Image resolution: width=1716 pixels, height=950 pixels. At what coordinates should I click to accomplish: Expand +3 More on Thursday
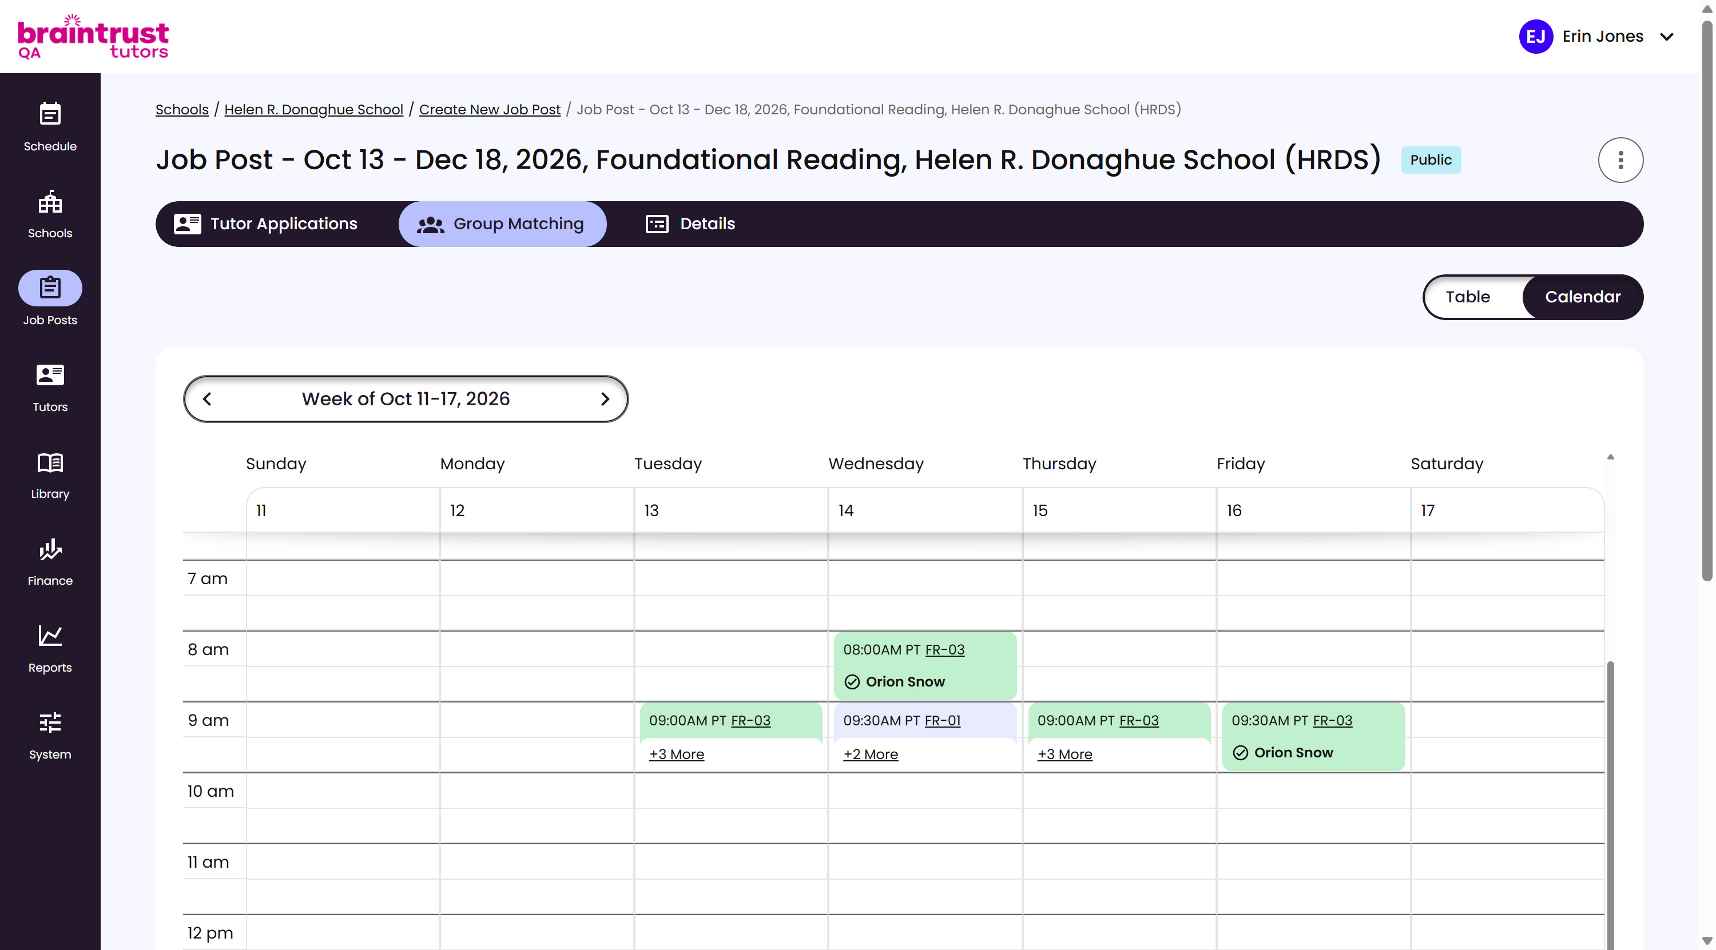click(1064, 755)
